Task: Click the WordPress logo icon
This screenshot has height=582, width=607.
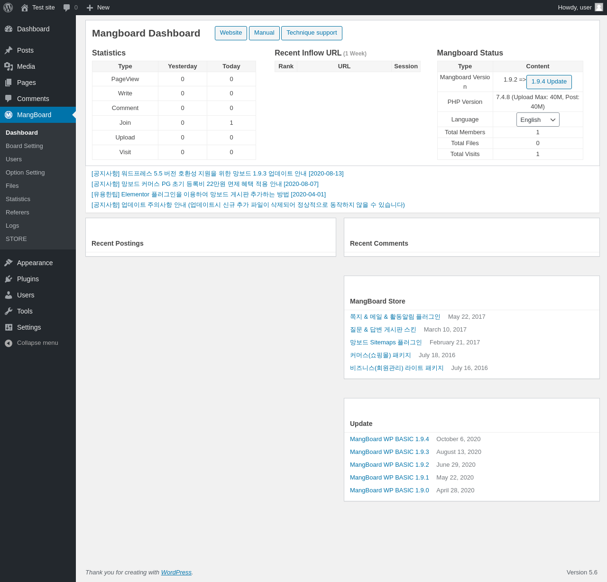Action: tap(8, 8)
